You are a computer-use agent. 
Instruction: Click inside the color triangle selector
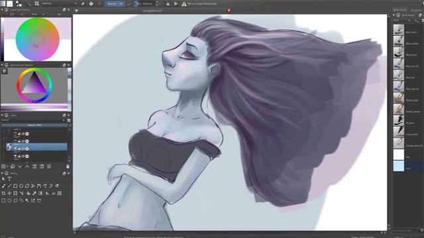pos(34,83)
